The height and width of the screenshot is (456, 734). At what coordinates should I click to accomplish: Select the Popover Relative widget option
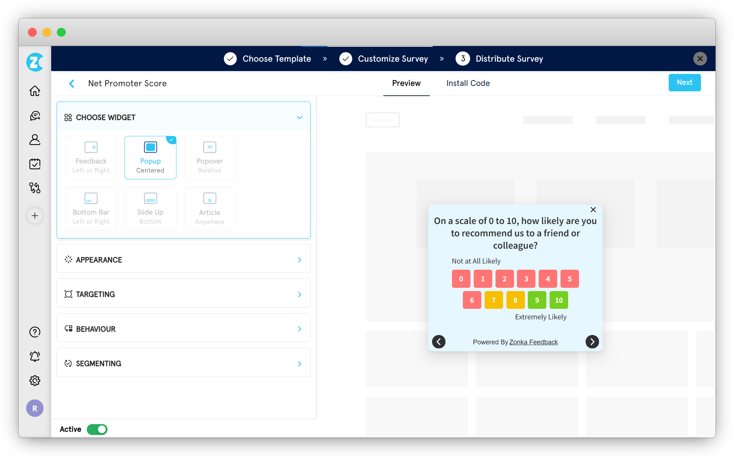click(x=209, y=158)
